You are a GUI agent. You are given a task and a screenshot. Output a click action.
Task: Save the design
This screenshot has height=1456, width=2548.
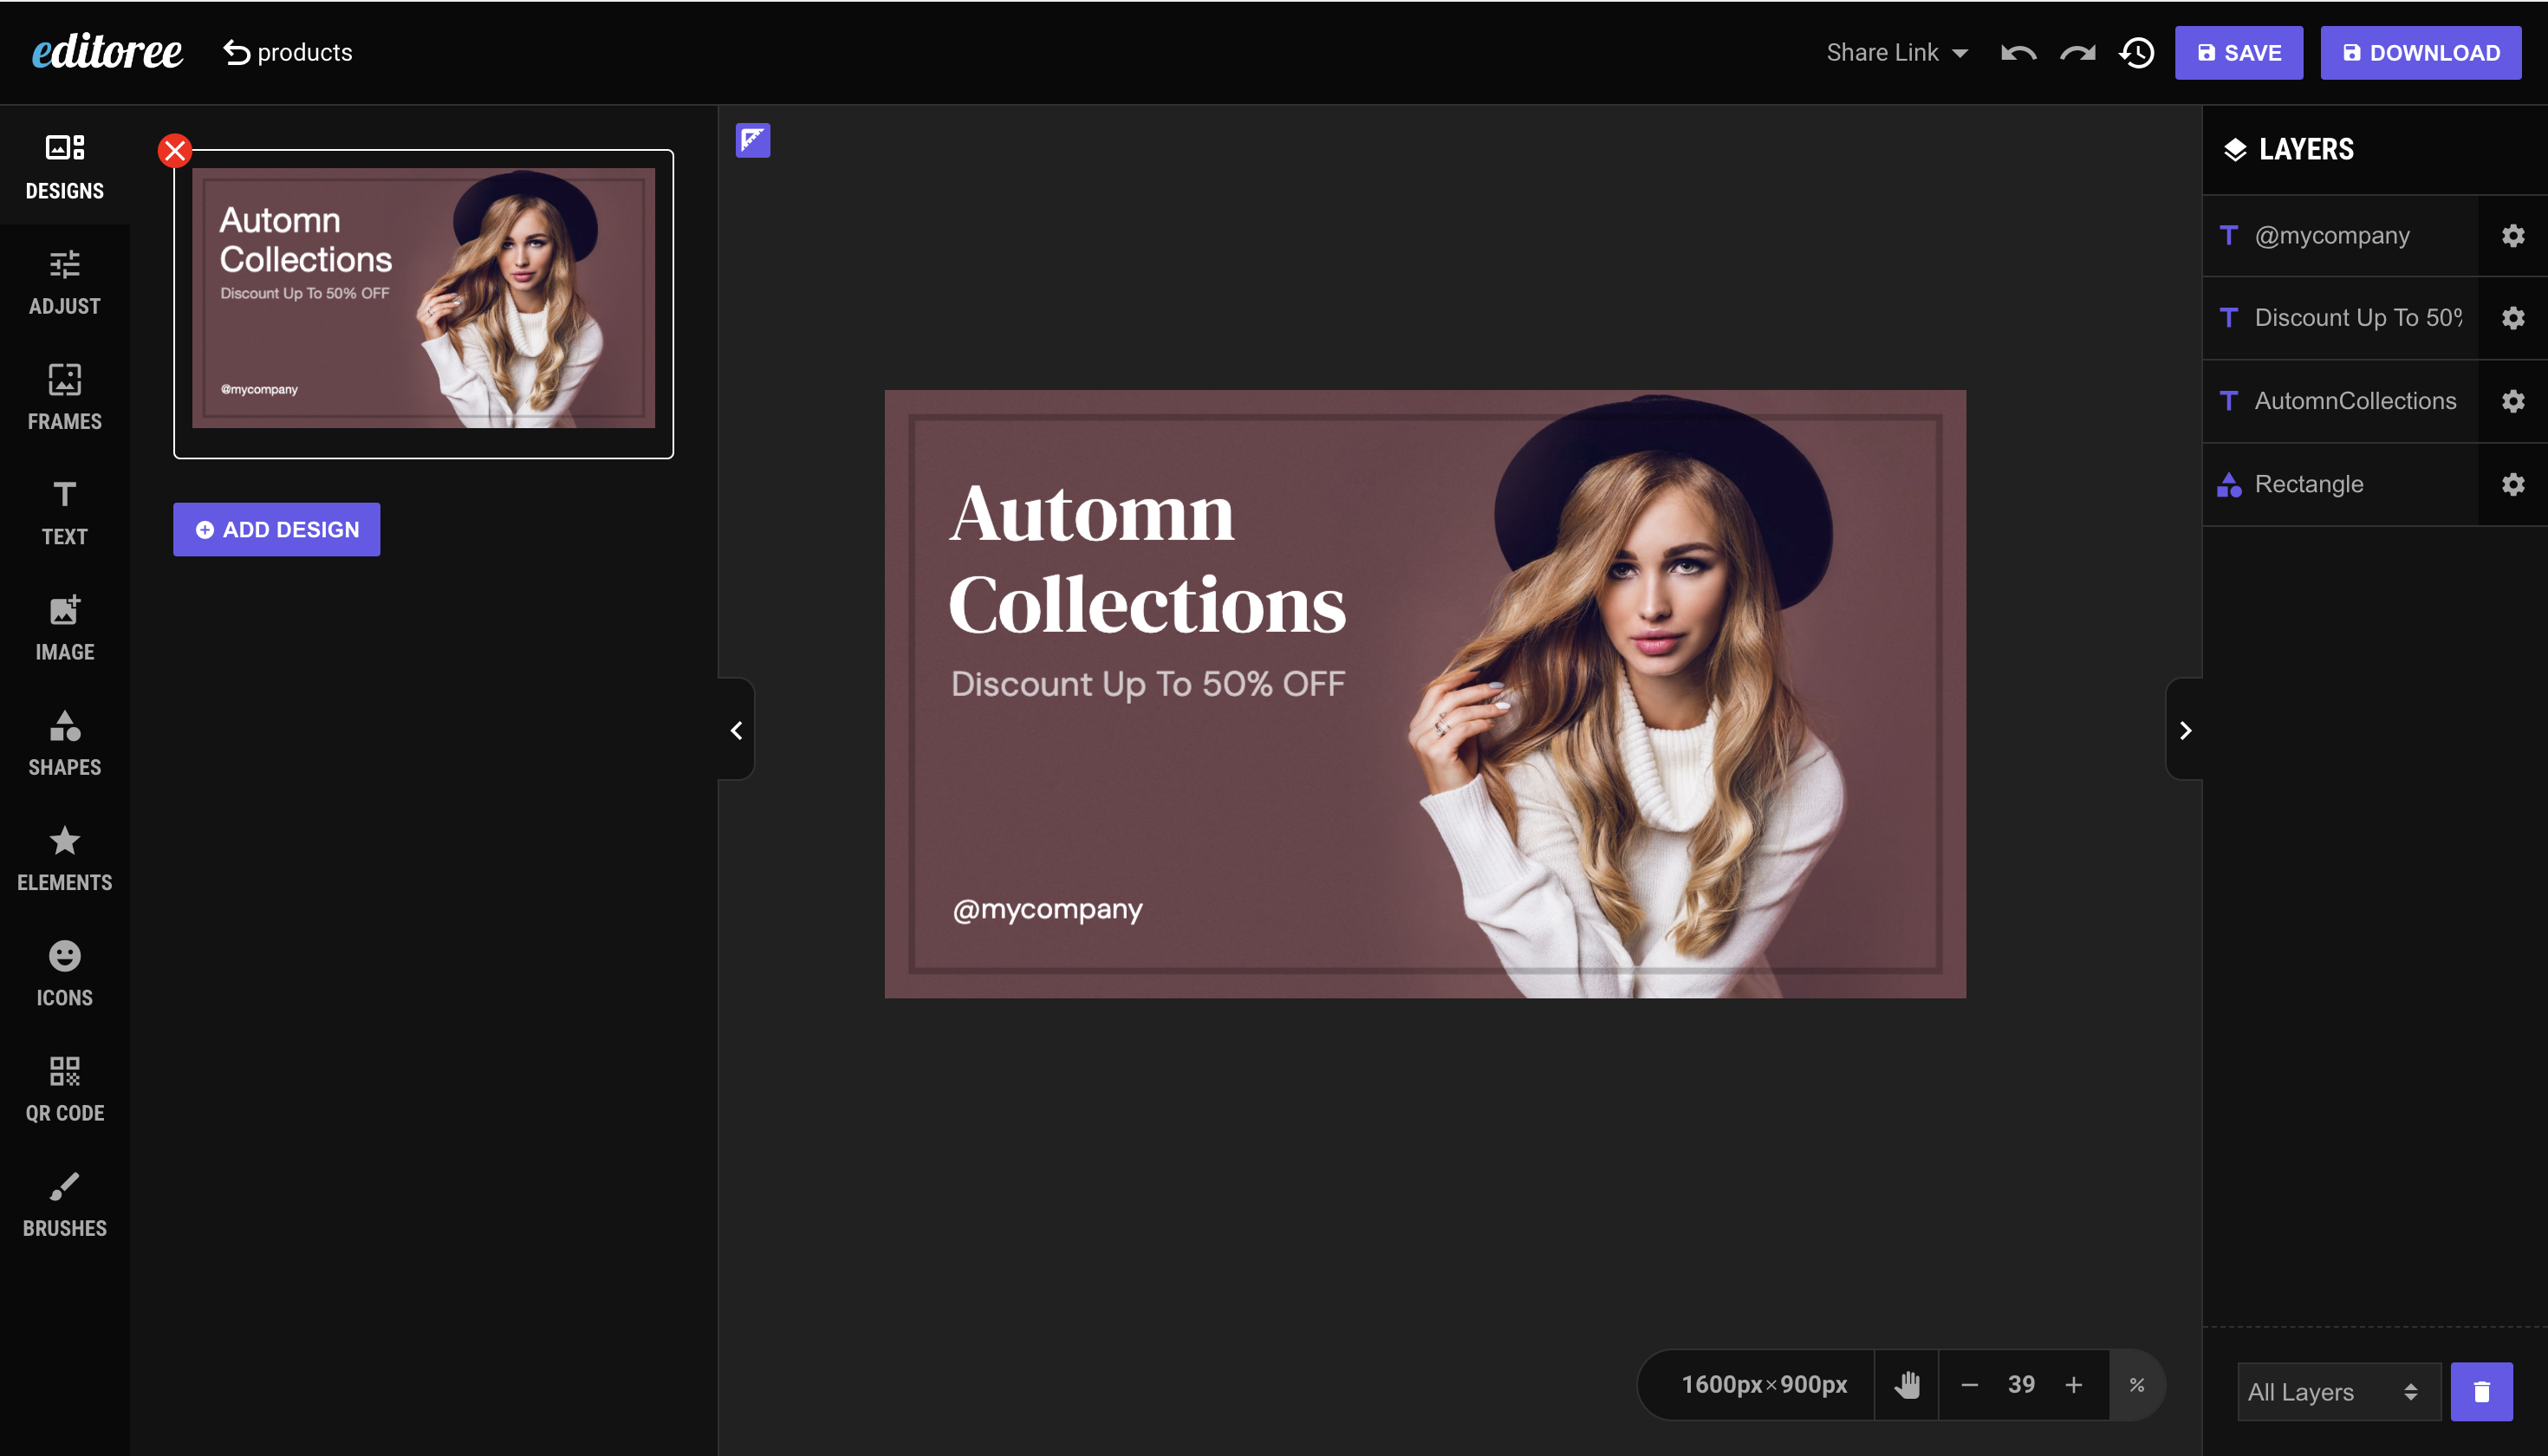coord(2239,53)
